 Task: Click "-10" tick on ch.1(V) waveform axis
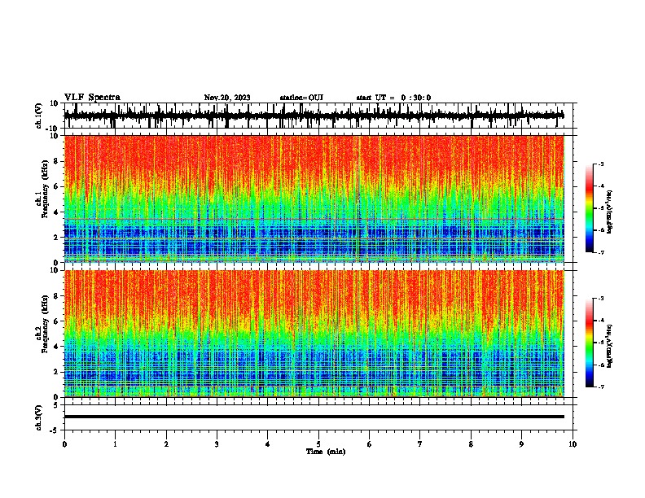pyautogui.click(x=52, y=129)
